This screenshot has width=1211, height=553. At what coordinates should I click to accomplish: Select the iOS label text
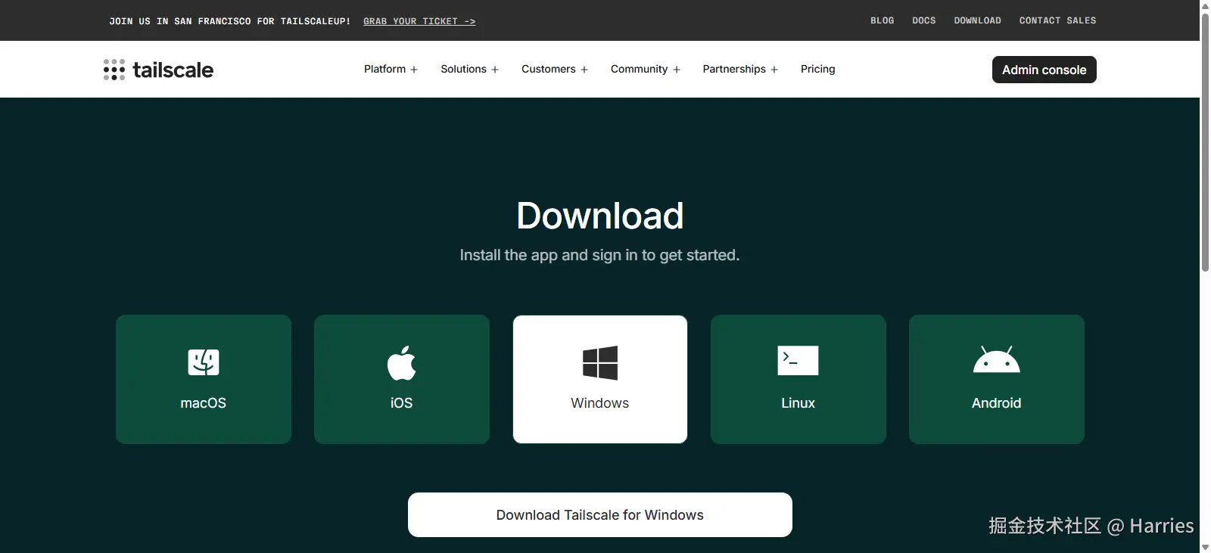pos(402,403)
